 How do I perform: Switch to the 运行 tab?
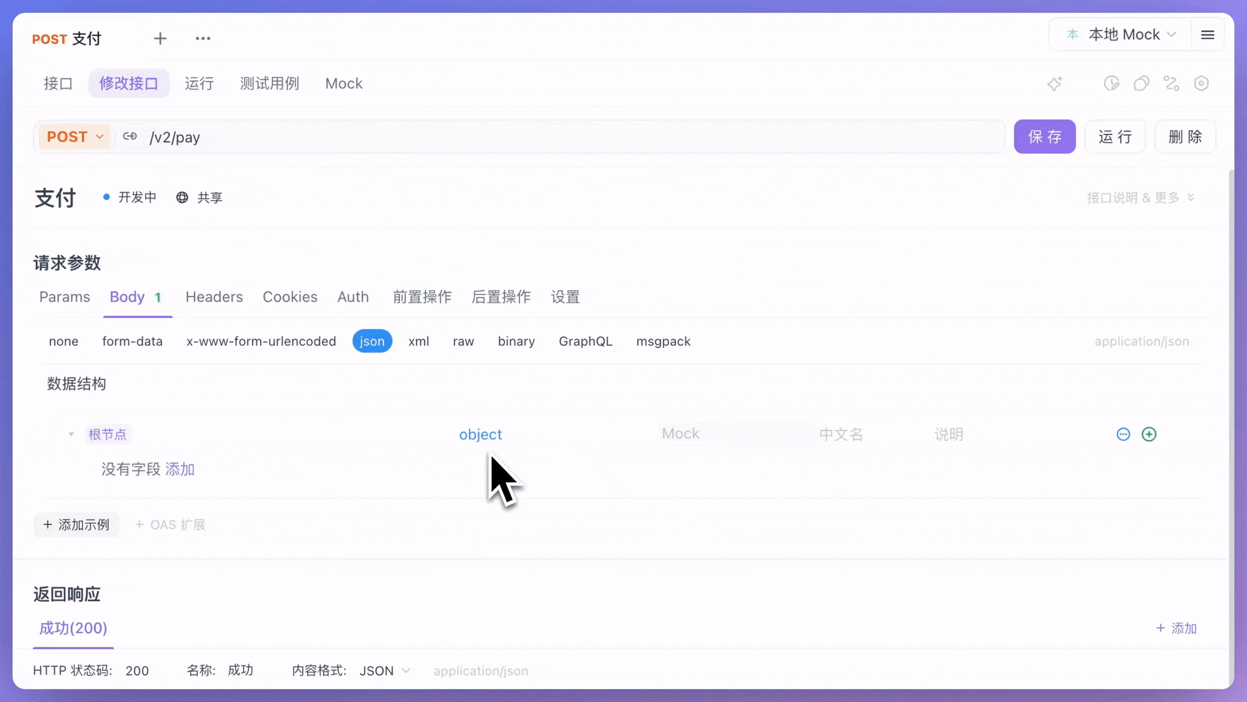pyautogui.click(x=199, y=83)
